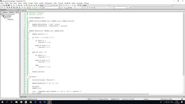This screenshot has width=185, height=104.
Task: Collapse the Sources folder tree node
Action: click(3, 18)
